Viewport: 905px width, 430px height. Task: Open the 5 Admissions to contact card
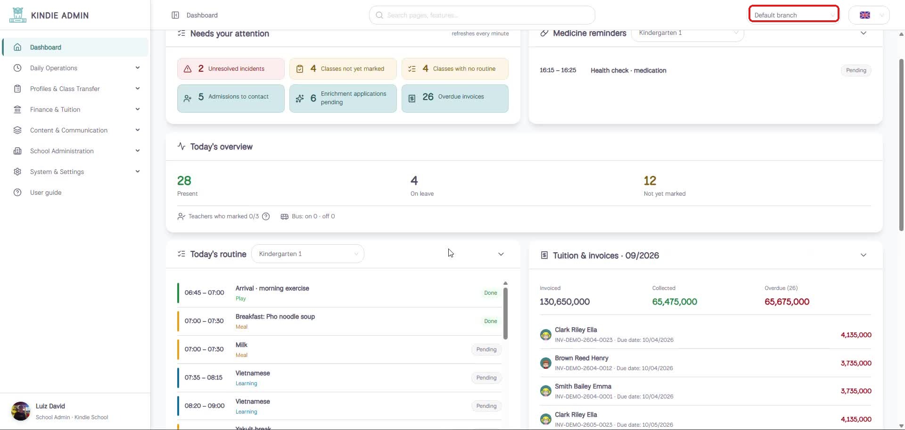click(x=231, y=99)
